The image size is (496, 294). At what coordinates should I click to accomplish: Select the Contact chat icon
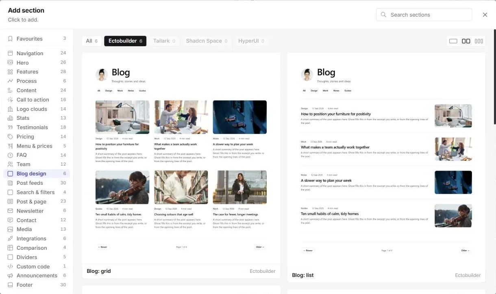(10, 220)
